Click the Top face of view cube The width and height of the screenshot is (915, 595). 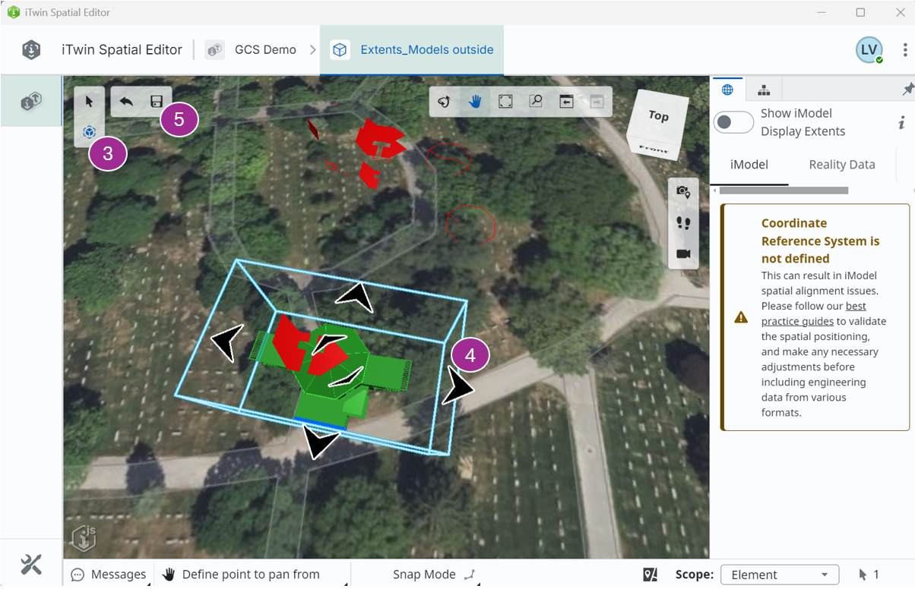[658, 115]
